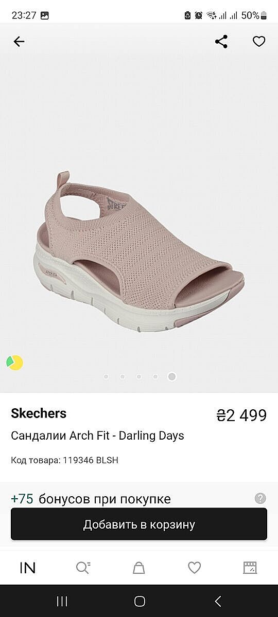The height and width of the screenshot is (617, 278).
Task: Go to IN home tab
Action: tap(28, 568)
